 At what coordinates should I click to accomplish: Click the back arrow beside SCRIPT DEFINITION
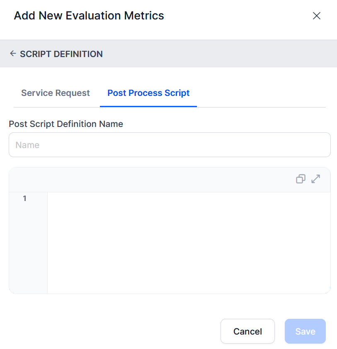pos(13,54)
